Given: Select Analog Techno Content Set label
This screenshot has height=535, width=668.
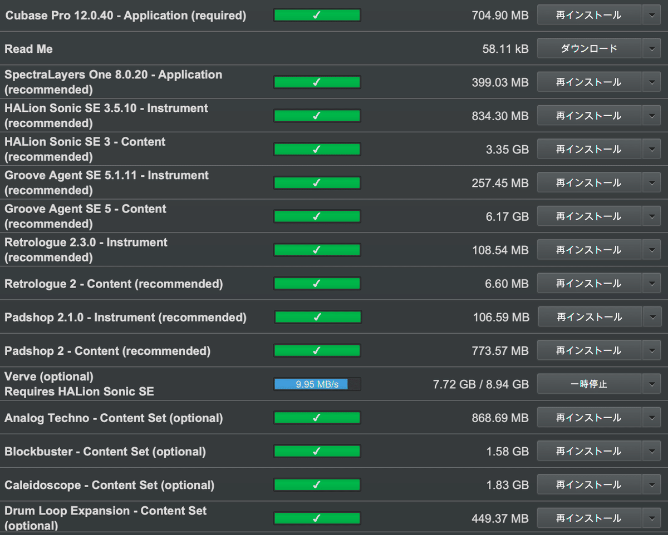Looking at the screenshot, I should (114, 418).
